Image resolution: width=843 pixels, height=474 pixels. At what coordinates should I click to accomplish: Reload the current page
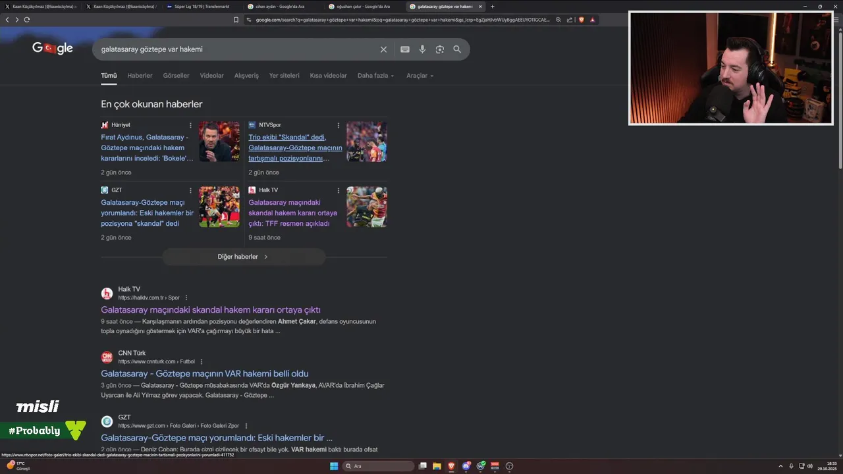[27, 20]
